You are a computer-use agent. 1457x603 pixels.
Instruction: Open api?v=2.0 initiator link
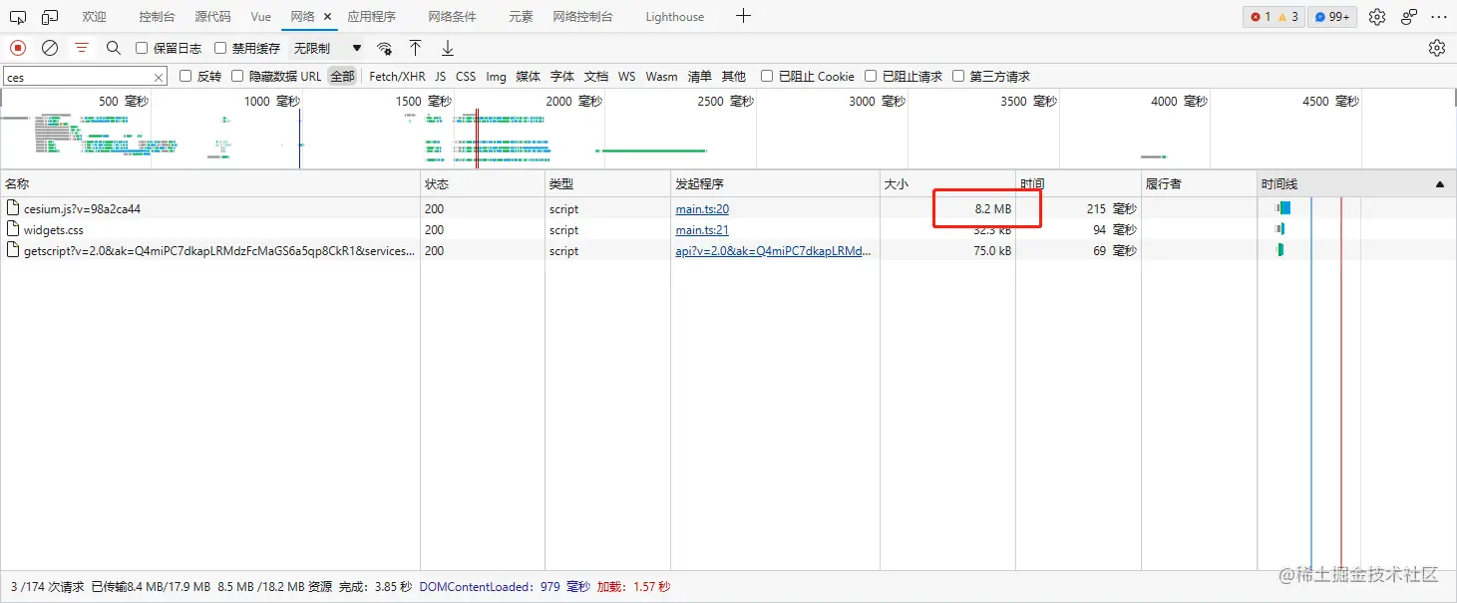773,251
